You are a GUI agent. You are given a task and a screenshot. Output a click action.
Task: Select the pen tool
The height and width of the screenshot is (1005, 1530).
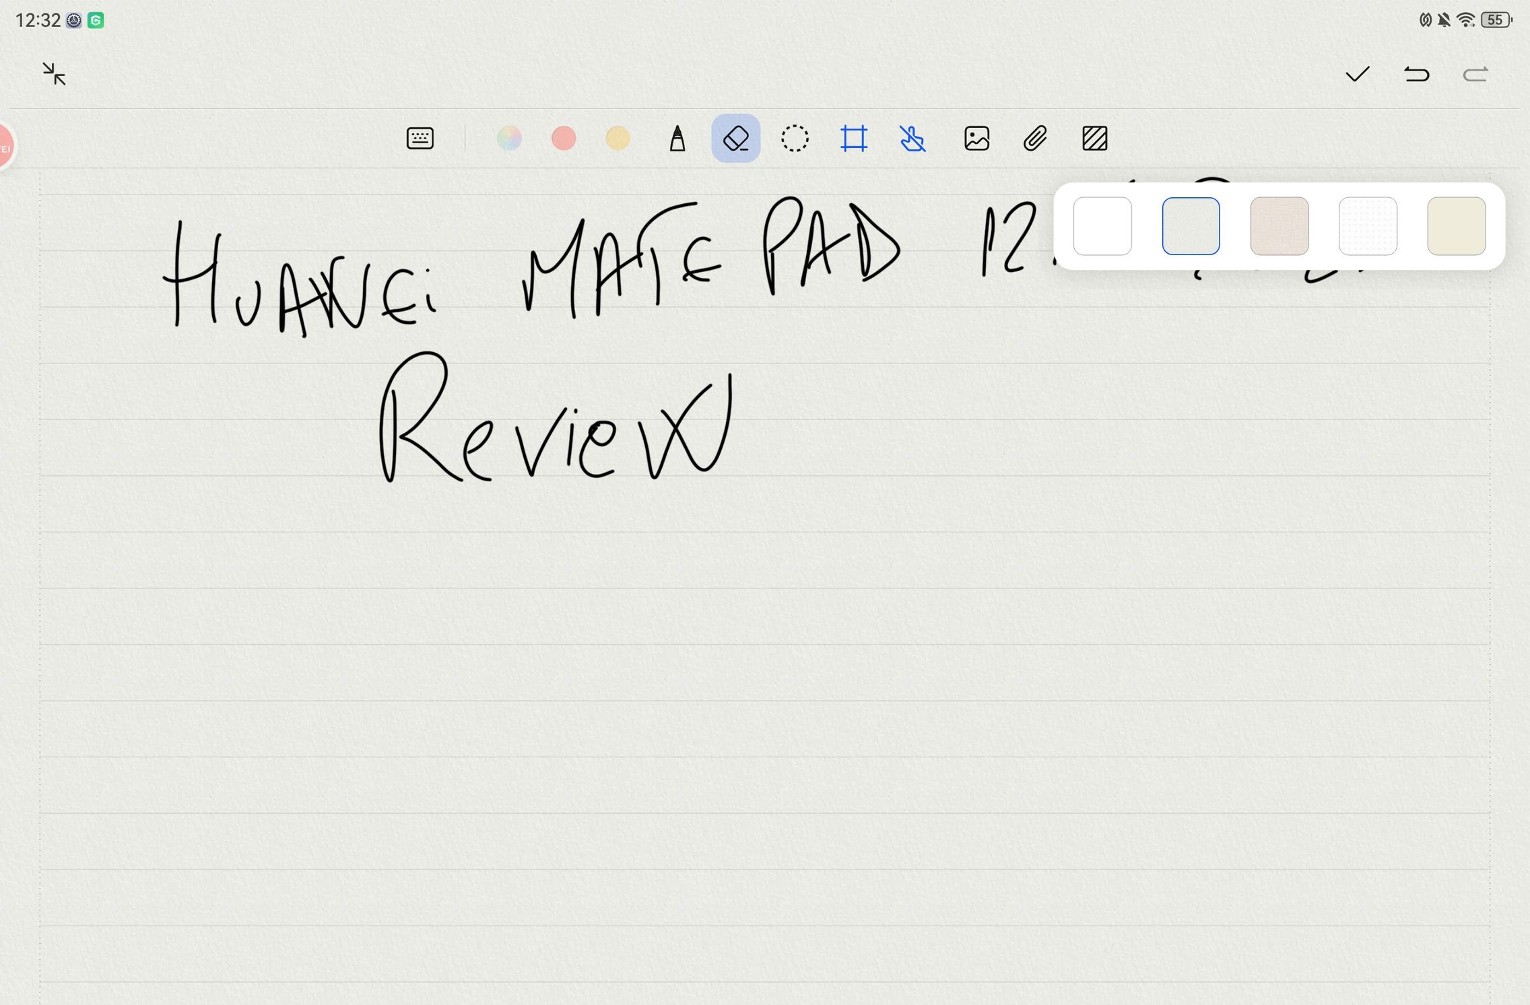(677, 139)
